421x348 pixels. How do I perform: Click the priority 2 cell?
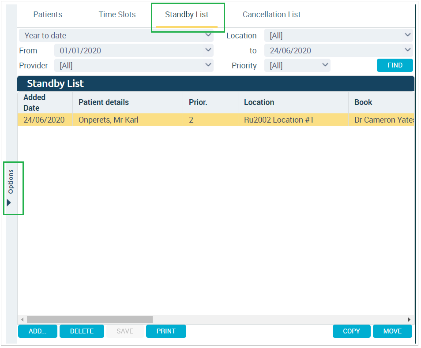[x=210, y=120]
